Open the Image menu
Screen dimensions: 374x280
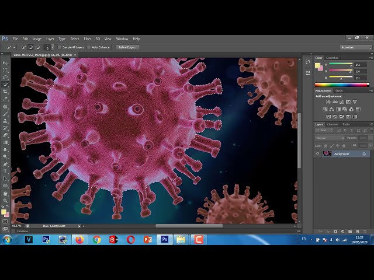point(37,39)
